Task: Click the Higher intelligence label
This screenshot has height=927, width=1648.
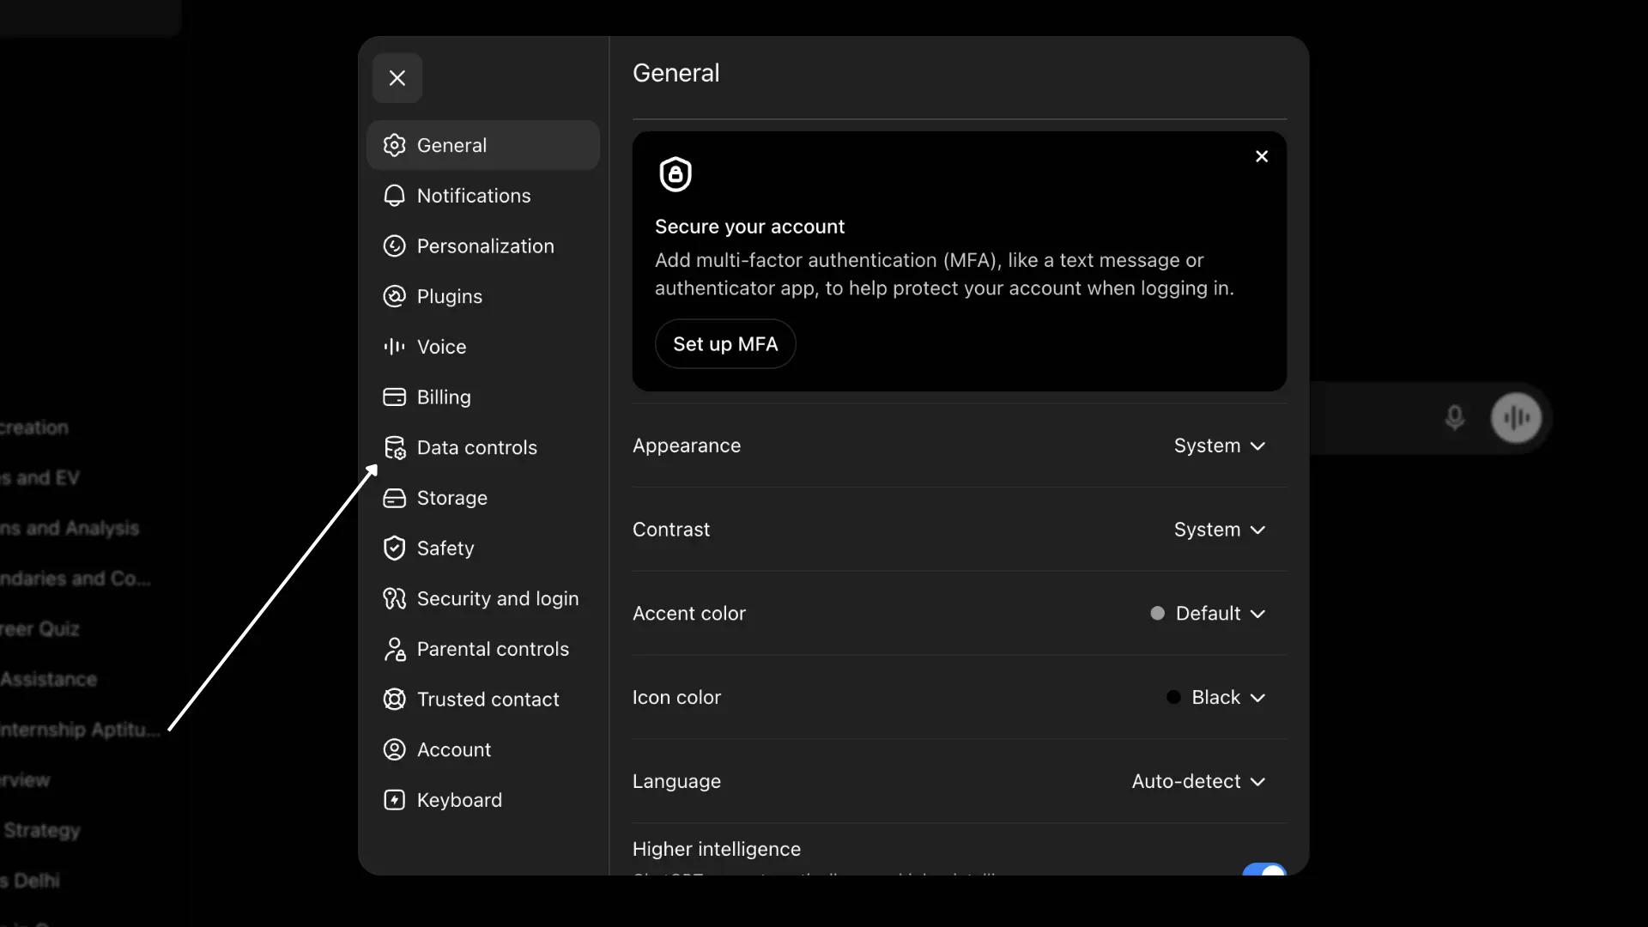Action: [x=717, y=849]
